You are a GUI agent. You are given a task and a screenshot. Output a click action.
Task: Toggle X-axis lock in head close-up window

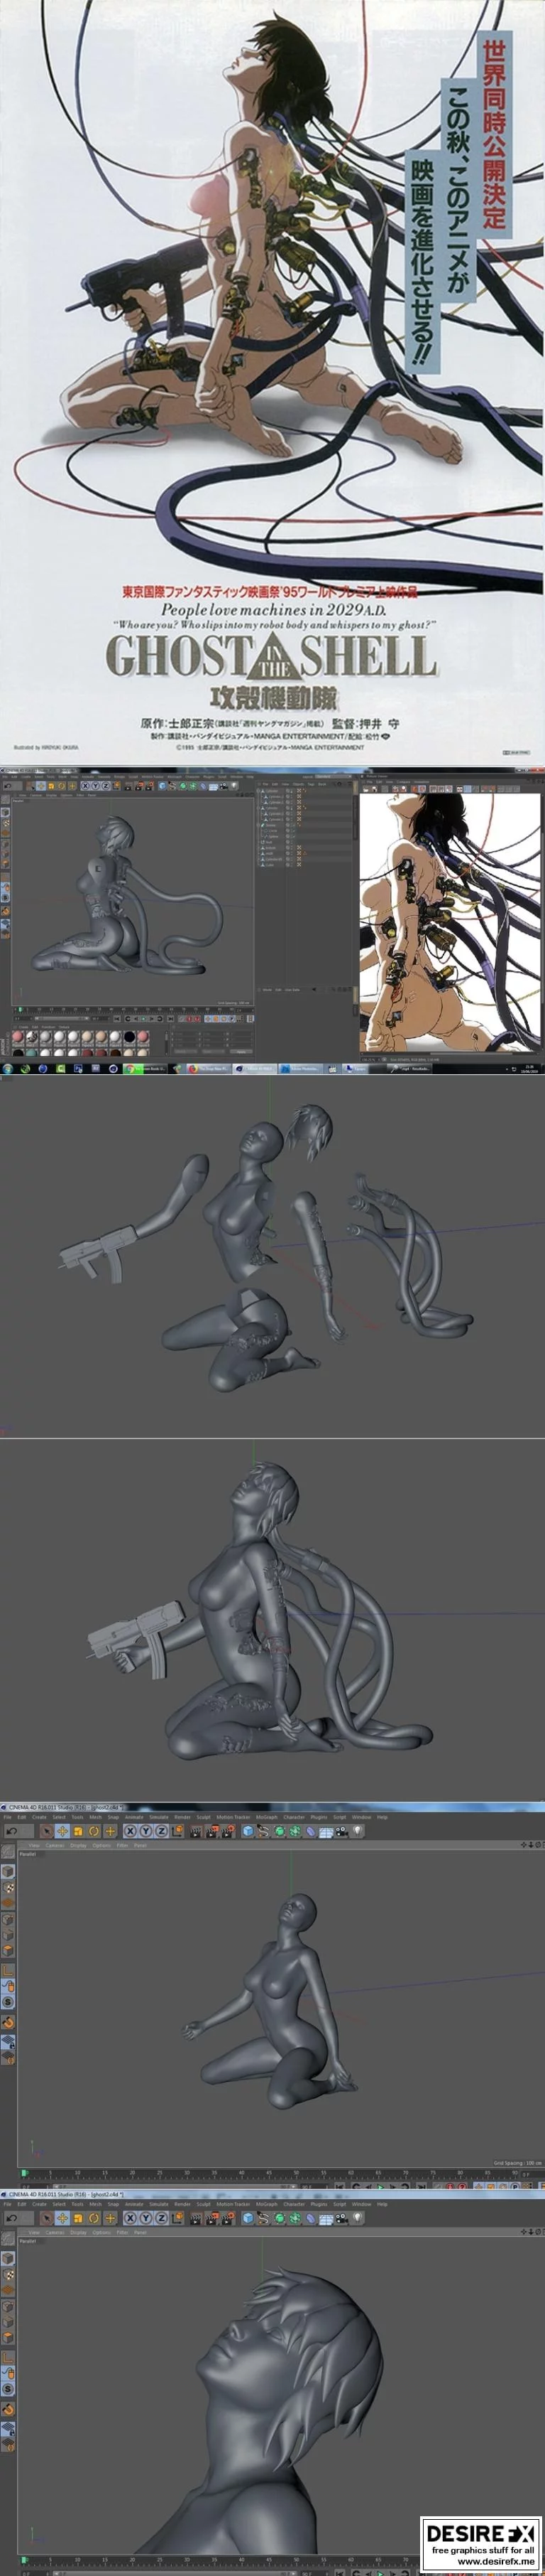pos(130,2218)
